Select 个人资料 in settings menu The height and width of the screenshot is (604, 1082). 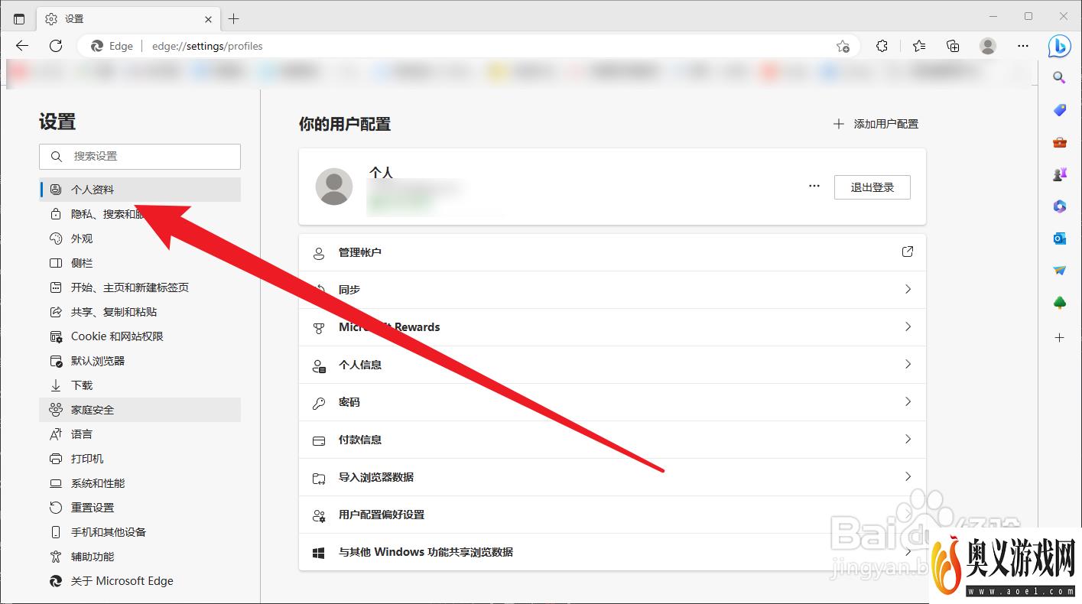click(140, 190)
